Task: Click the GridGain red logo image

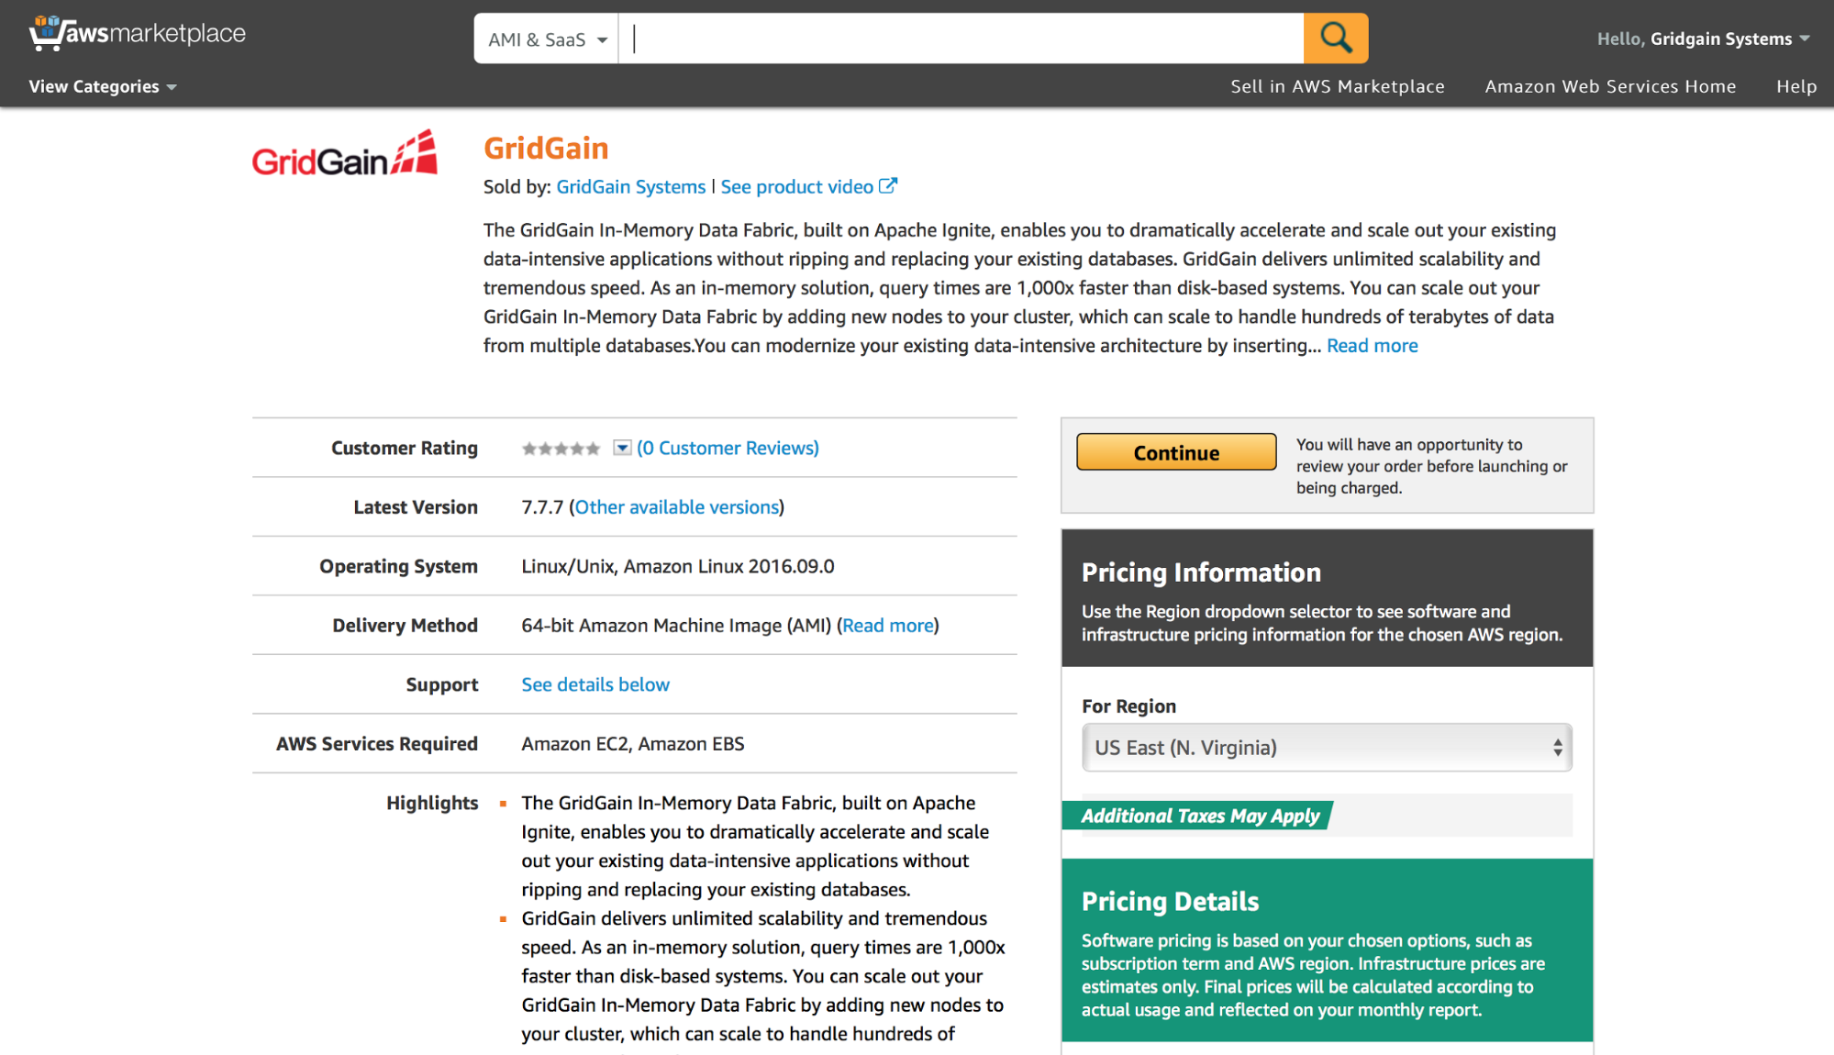Action: [344, 154]
